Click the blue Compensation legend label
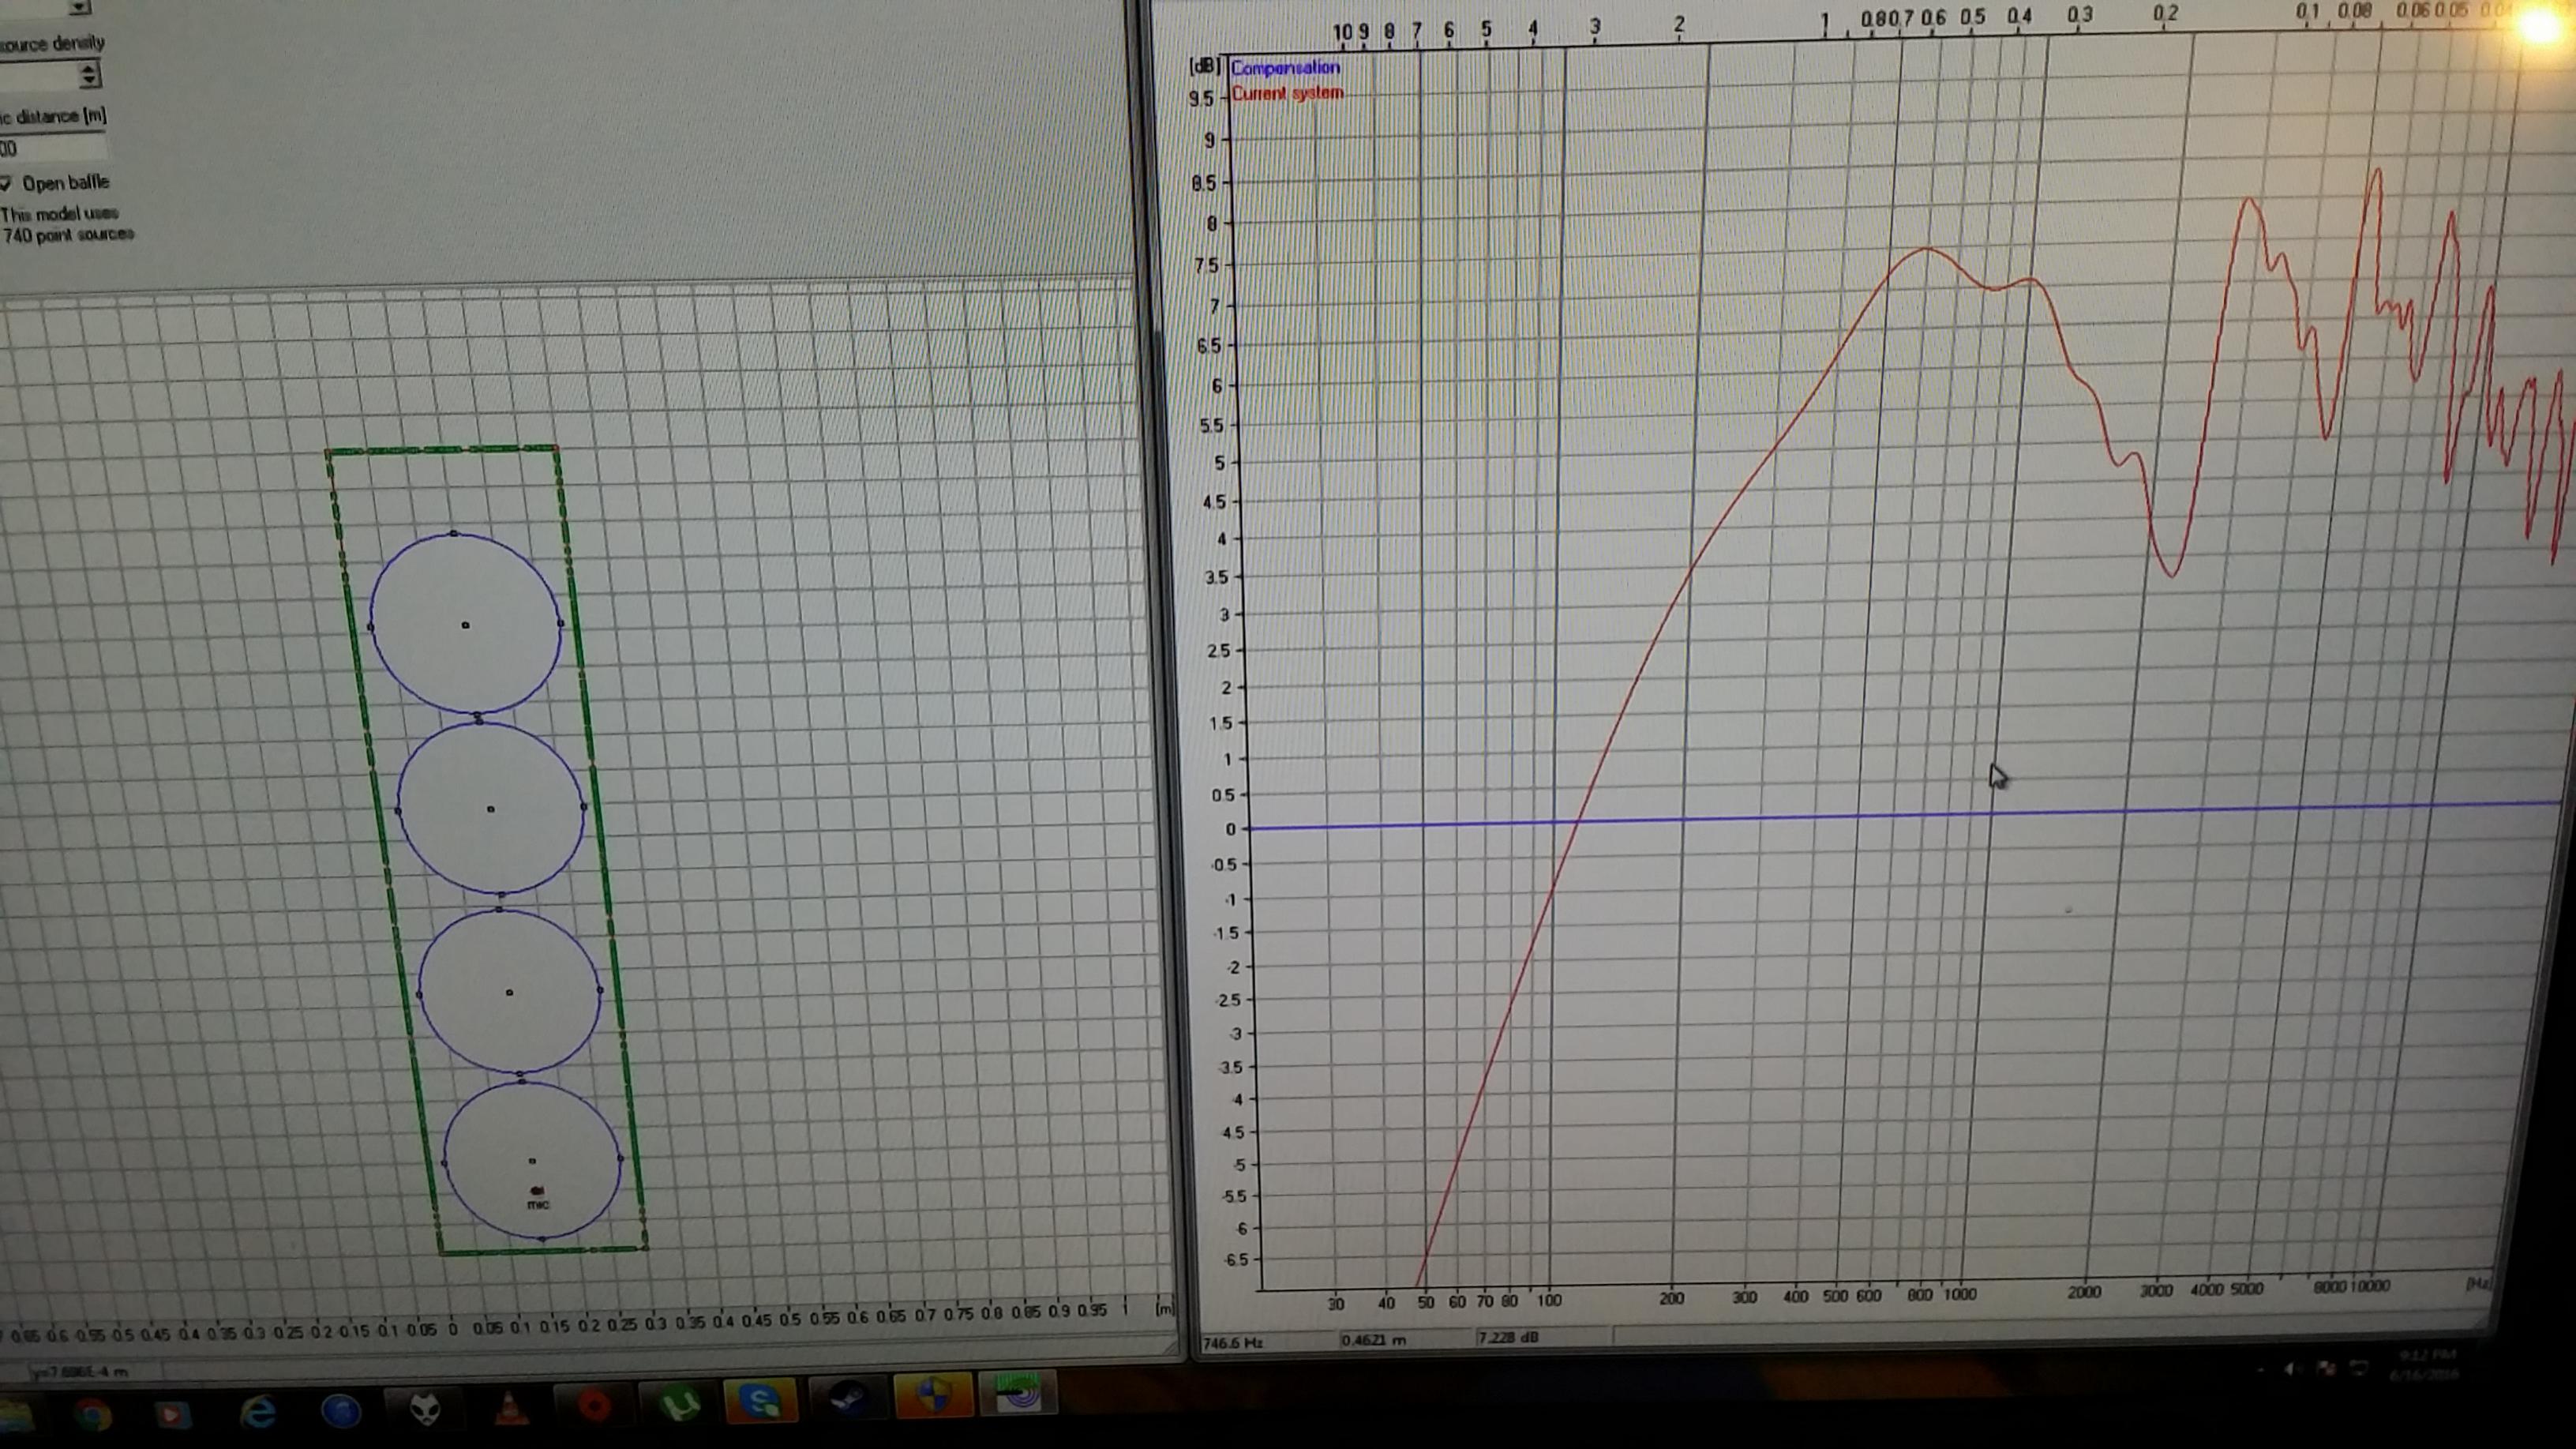Viewport: 2576px width, 1449px height. click(1285, 68)
